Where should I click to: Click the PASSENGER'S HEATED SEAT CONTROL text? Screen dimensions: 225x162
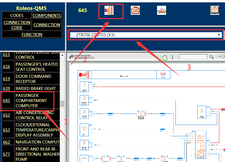[x=37, y=67]
